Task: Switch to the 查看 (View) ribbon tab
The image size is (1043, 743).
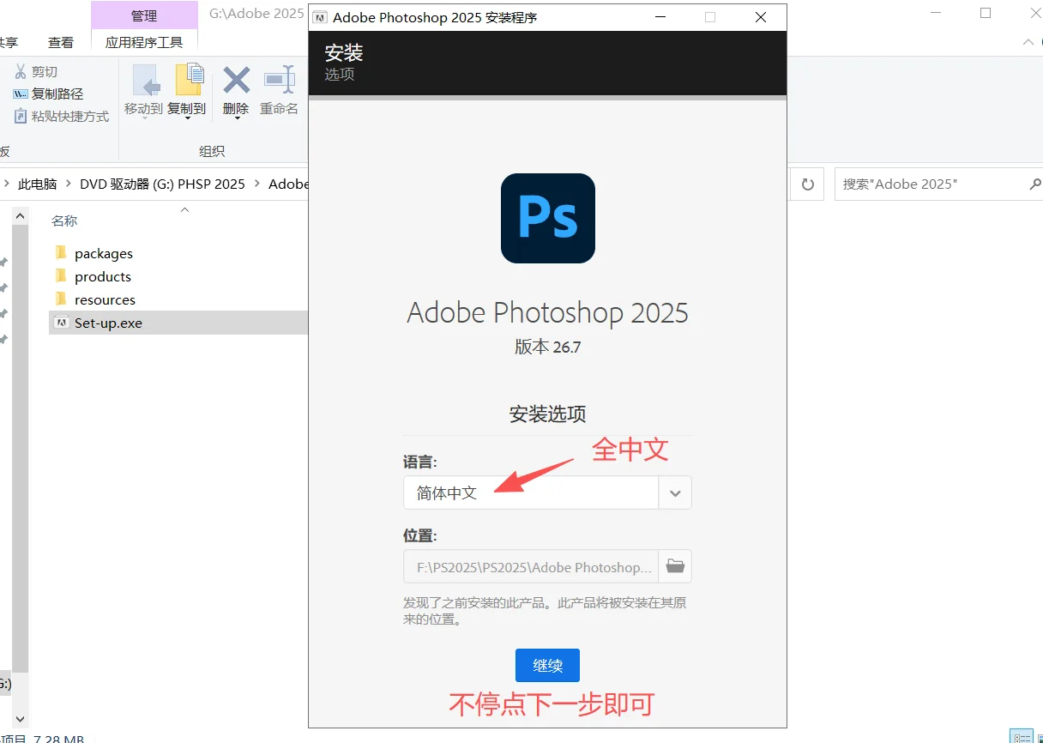Action: click(61, 42)
